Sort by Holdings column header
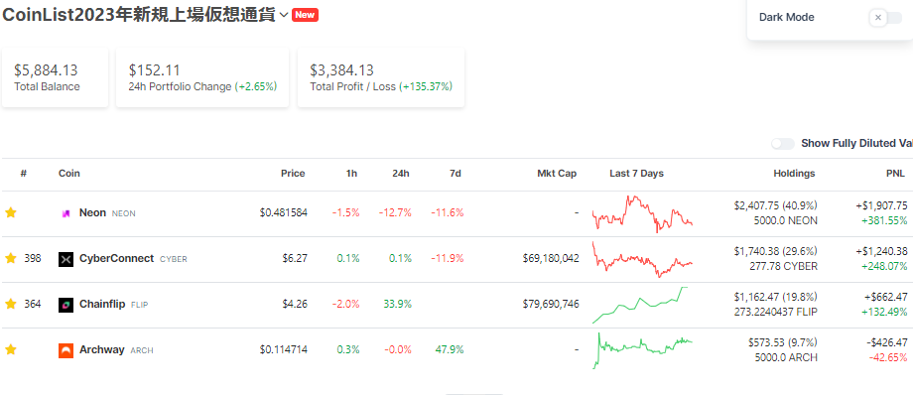Image resolution: width=913 pixels, height=395 pixels. [794, 173]
